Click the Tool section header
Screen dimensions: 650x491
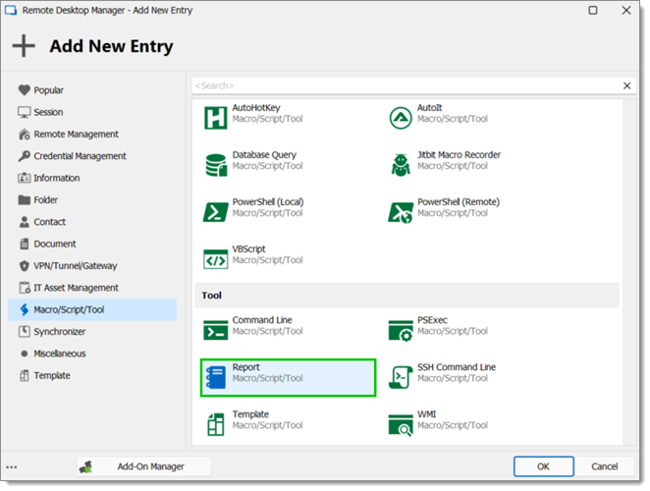point(406,296)
